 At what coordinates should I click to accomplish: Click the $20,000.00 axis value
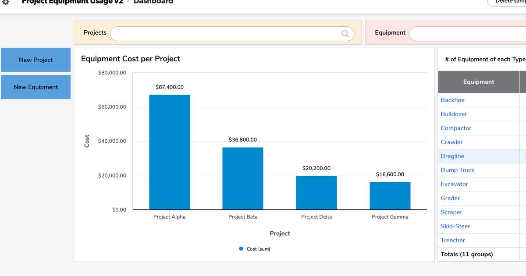coord(112,176)
